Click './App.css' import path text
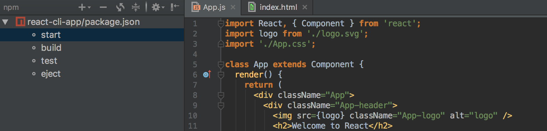Viewport: 547px width, 131px height. pyautogui.click(x=285, y=44)
